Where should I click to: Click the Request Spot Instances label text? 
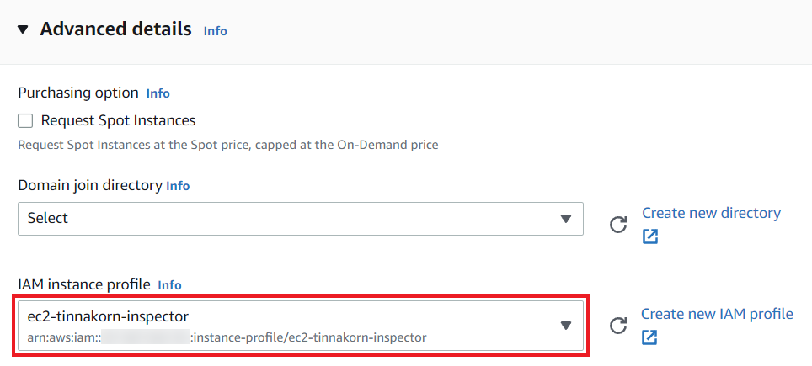[118, 120]
